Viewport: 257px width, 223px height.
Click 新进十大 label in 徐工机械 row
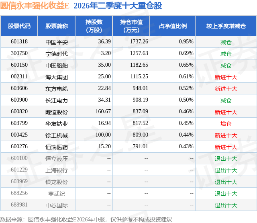[x=226, y=135]
